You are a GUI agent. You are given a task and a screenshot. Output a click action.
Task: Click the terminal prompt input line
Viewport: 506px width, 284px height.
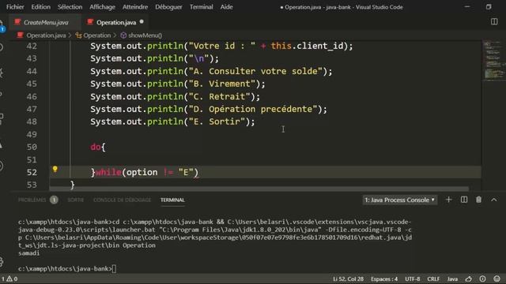[x=67, y=268]
